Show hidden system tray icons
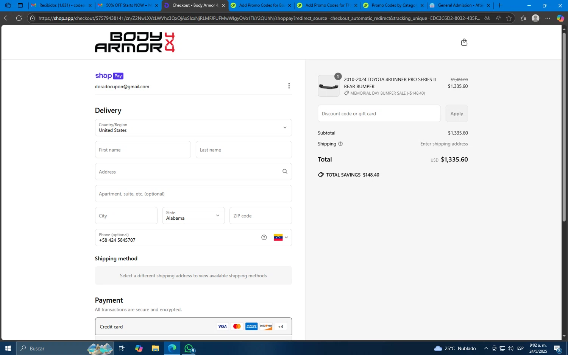Viewport: 568px width, 355px height. [x=486, y=348]
